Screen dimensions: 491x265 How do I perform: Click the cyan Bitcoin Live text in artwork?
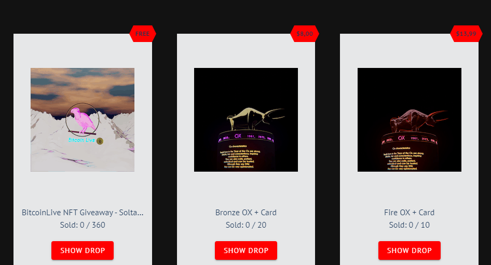pyautogui.click(x=81, y=140)
